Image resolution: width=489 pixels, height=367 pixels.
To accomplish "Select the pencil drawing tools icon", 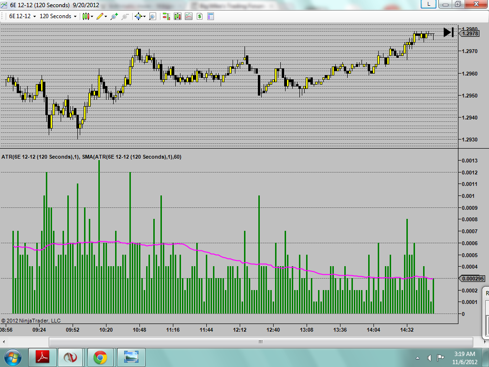I will (100, 16).
